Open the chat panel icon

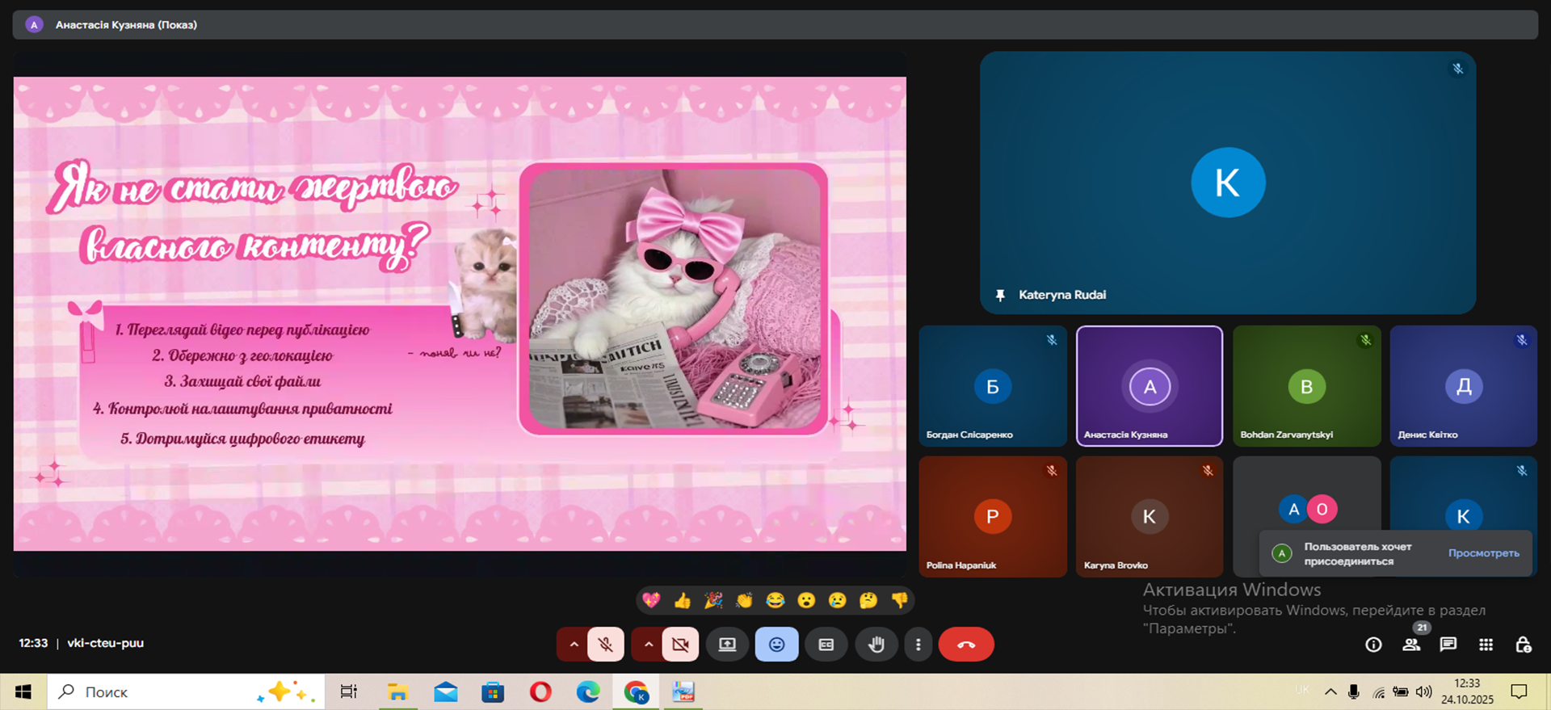click(1448, 645)
